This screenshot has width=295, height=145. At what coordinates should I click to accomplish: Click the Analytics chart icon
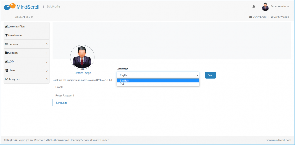pos(7,79)
